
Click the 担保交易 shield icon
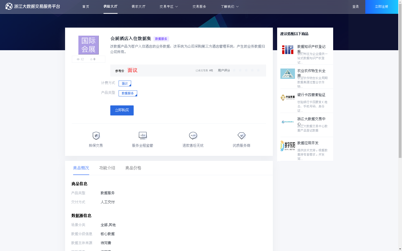96,136
